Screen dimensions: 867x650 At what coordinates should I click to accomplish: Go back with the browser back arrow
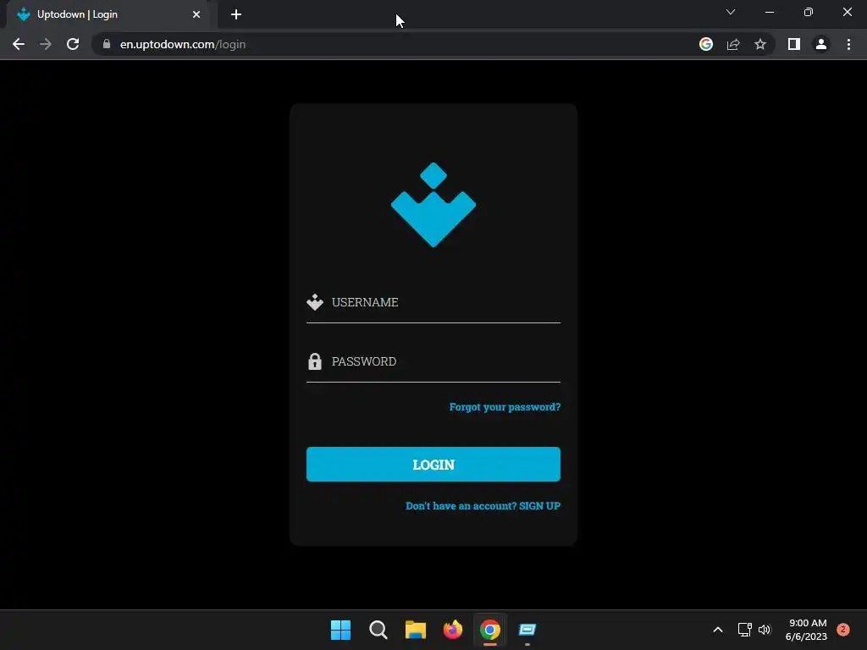(x=19, y=44)
